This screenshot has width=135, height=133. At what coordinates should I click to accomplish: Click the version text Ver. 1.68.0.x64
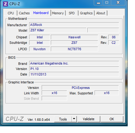click(39, 120)
